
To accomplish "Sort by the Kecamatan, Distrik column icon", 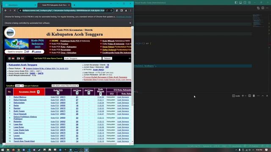I will (x=39, y=92).
